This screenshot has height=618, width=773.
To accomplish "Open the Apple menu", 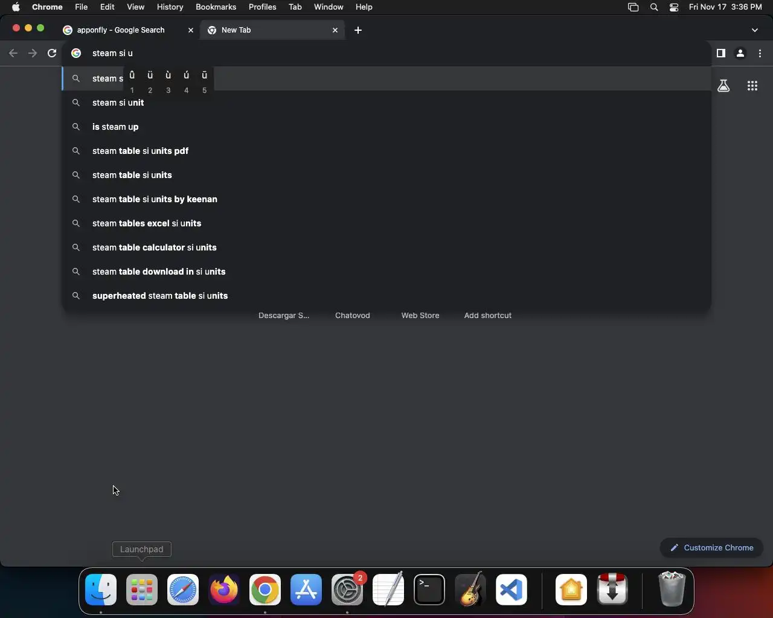I will coord(16,7).
